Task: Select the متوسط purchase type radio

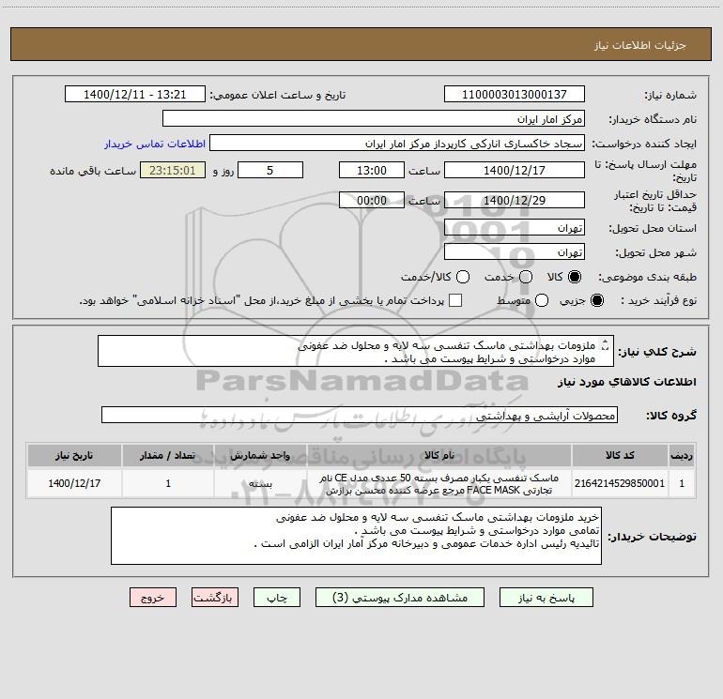Action: click(542, 300)
